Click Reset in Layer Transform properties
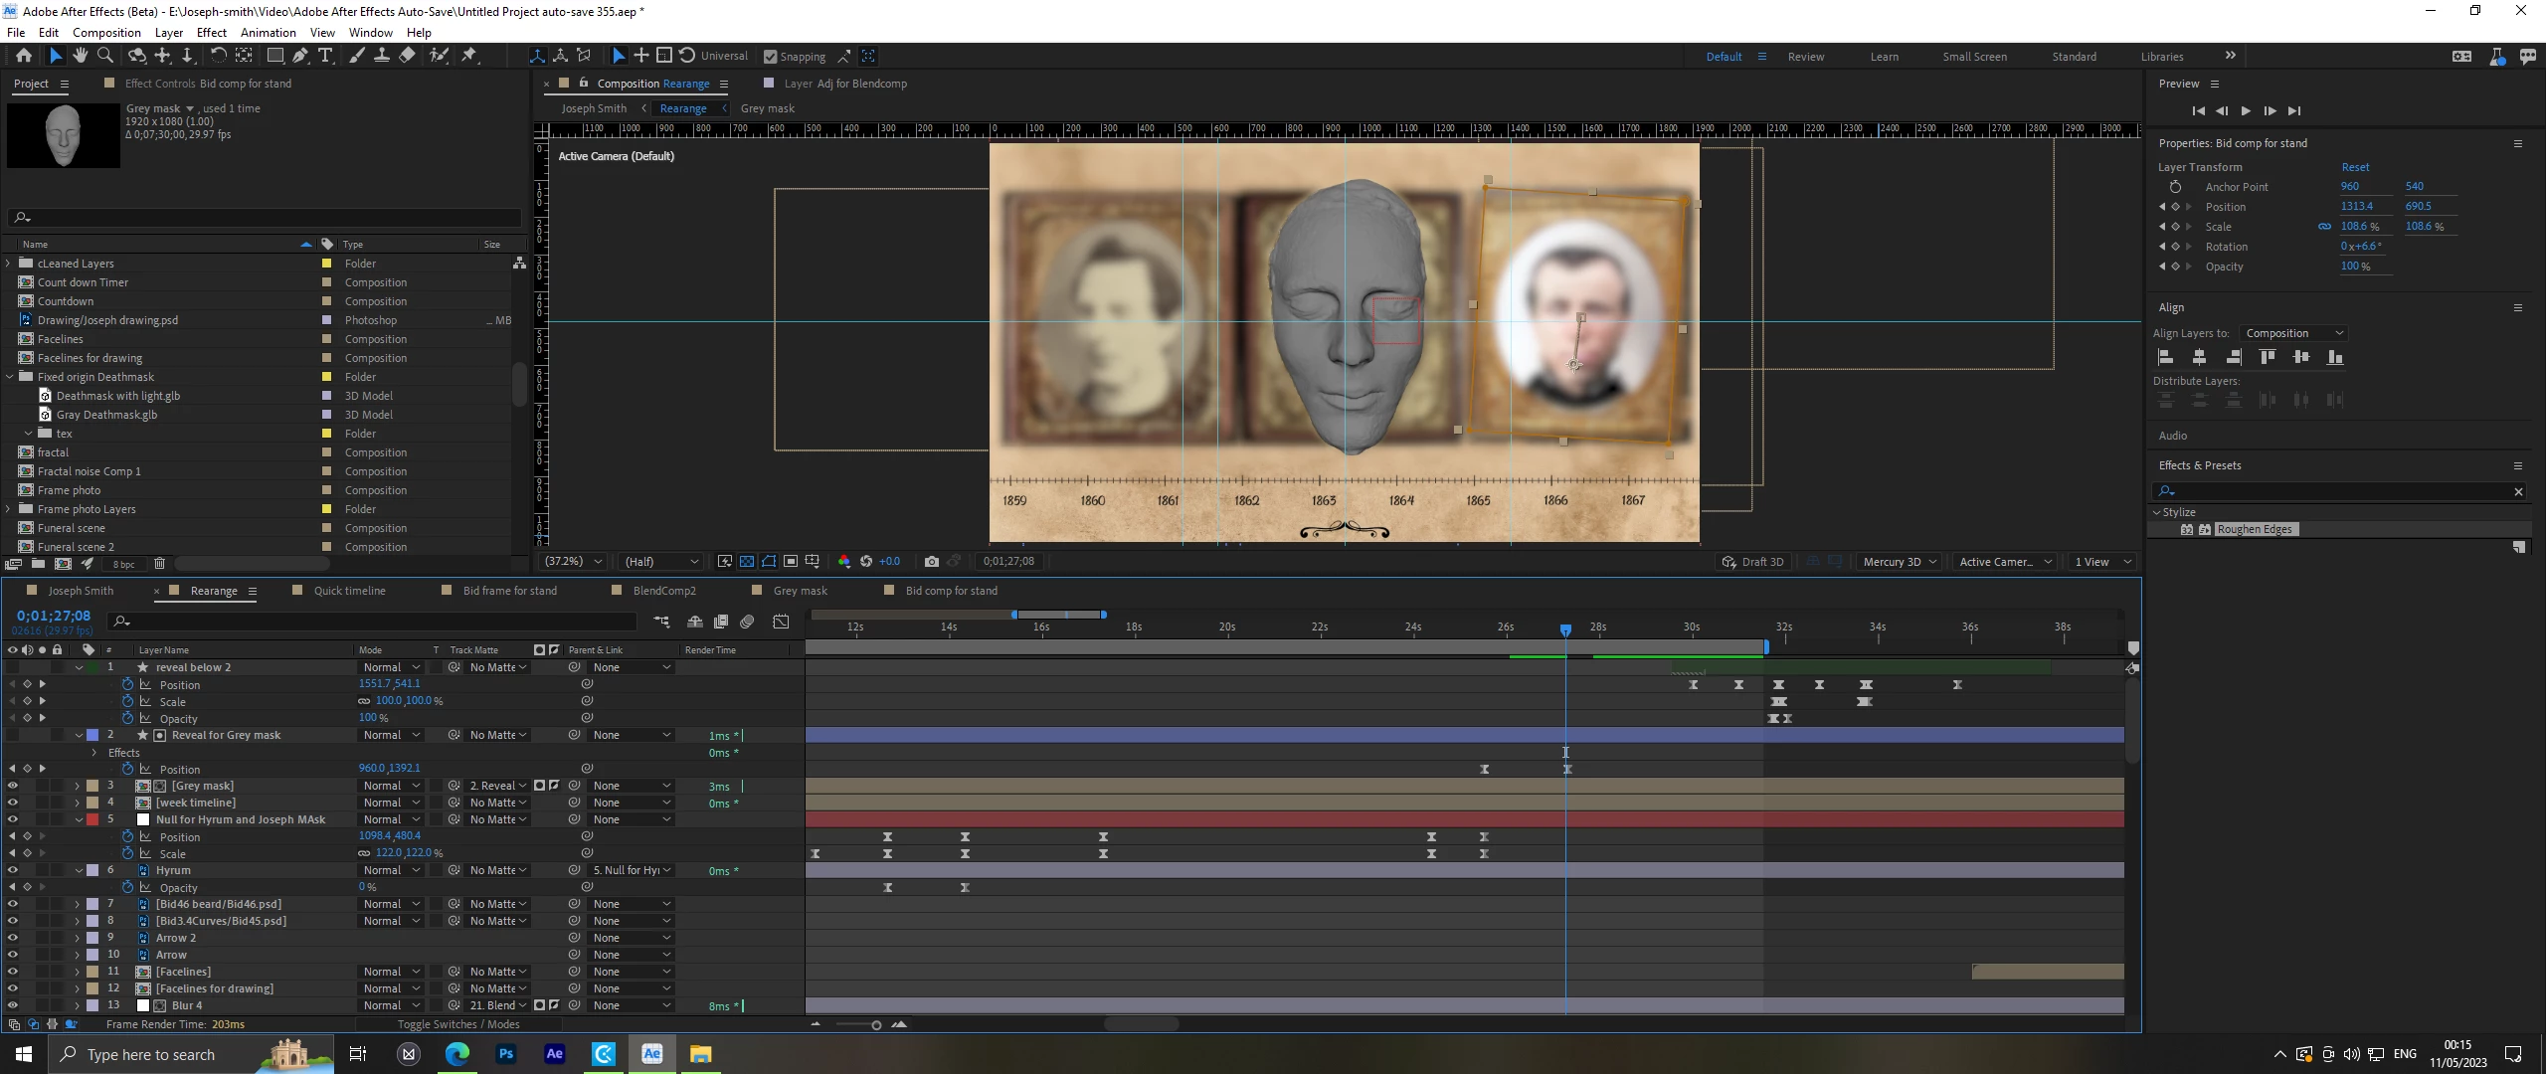 click(x=2354, y=167)
